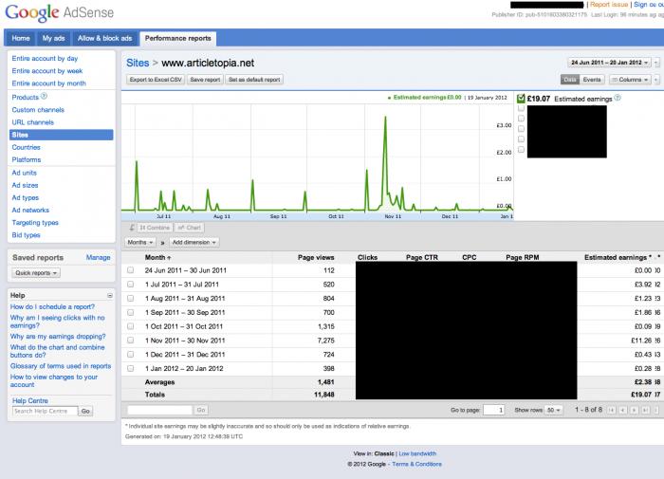Viewport: 664px width, 479px height.
Task: Tick checkbox for 1 Jul 2011 – 31 Jul 2011 row
Action: point(131,285)
